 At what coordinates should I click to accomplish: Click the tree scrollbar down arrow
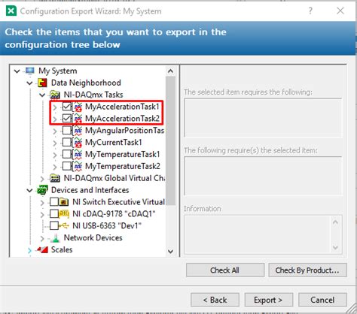click(170, 251)
